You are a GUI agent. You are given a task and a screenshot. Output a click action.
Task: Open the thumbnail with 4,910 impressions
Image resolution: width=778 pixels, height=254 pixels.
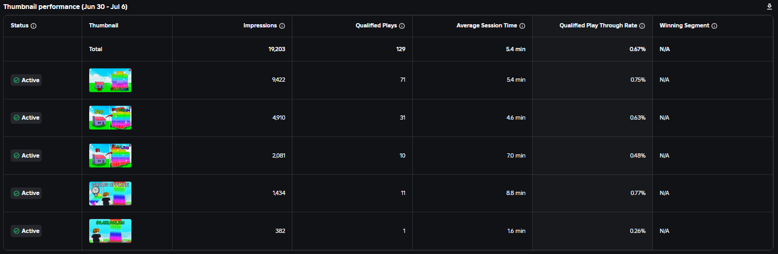110,118
